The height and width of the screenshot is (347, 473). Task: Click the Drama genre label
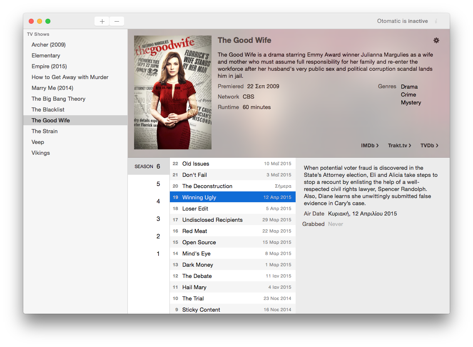(409, 87)
